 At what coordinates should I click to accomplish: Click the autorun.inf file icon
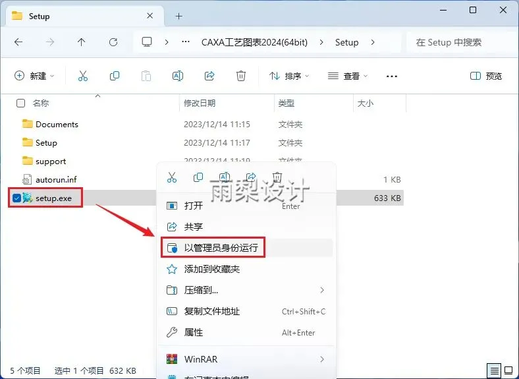point(27,179)
